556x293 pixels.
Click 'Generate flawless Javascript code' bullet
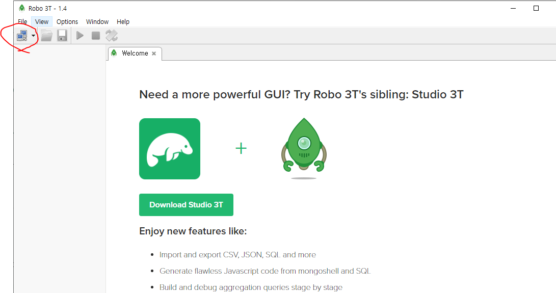[x=265, y=271]
